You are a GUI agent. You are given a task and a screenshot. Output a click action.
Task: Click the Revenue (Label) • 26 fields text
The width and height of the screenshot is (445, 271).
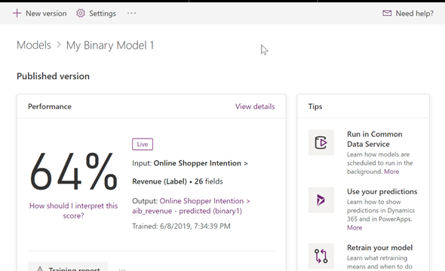(x=177, y=181)
